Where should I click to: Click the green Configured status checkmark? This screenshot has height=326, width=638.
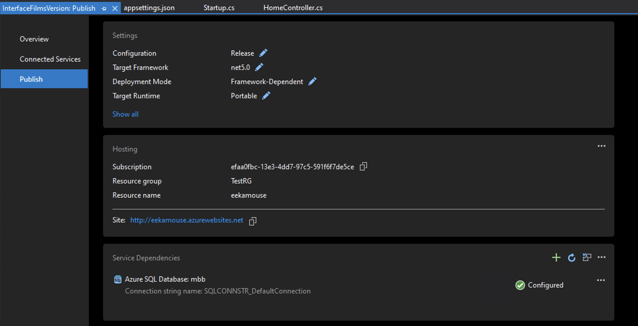(x=520, y=285)
